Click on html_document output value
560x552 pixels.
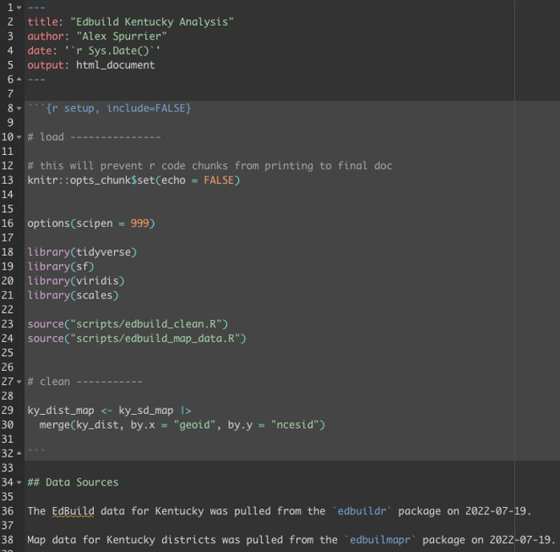pos(115,65)
